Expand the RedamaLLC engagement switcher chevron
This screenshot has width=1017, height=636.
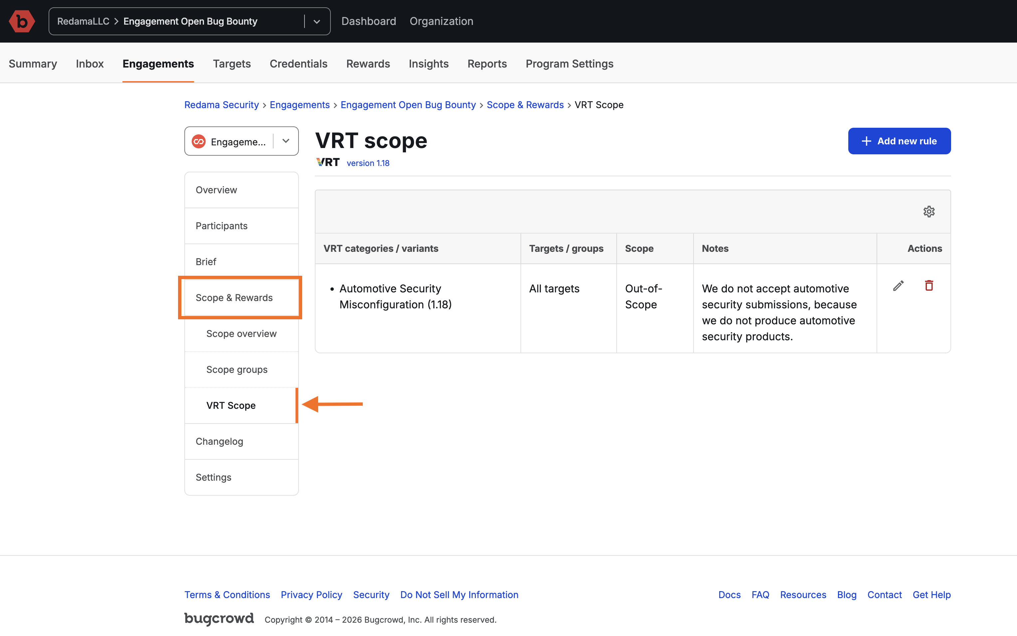click(316, 21)
